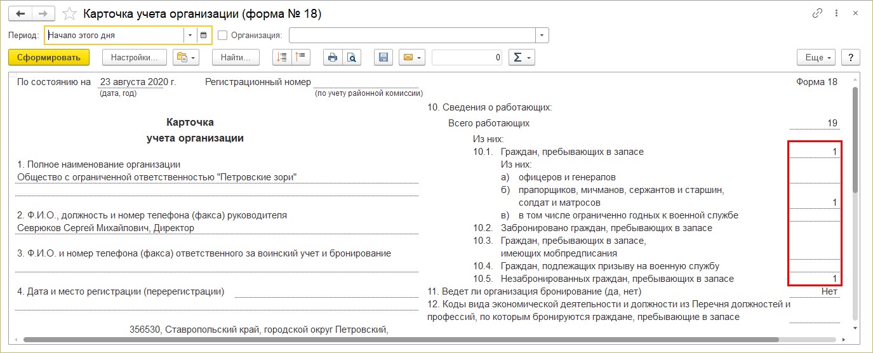Click the Найти button

click(236, 57)
